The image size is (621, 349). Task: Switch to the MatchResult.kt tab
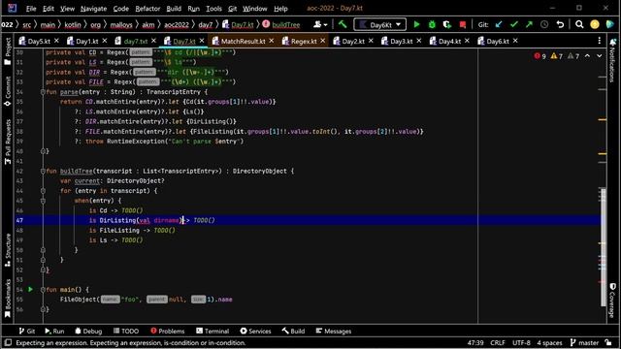243,41
